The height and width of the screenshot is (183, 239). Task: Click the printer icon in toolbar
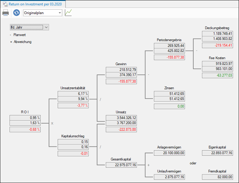[x=6, y=13]
